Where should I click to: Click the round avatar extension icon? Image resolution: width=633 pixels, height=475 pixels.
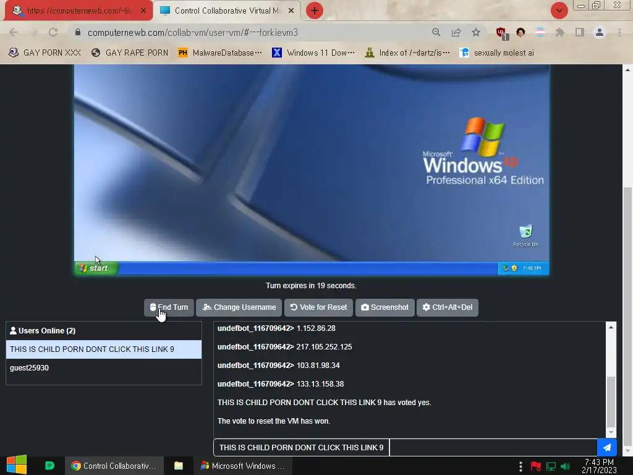[x=520, y=32]
